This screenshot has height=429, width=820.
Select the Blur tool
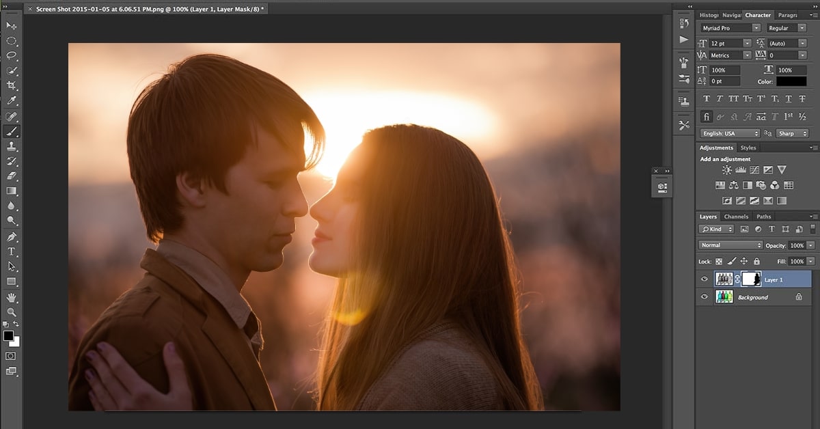coord(12,206)
